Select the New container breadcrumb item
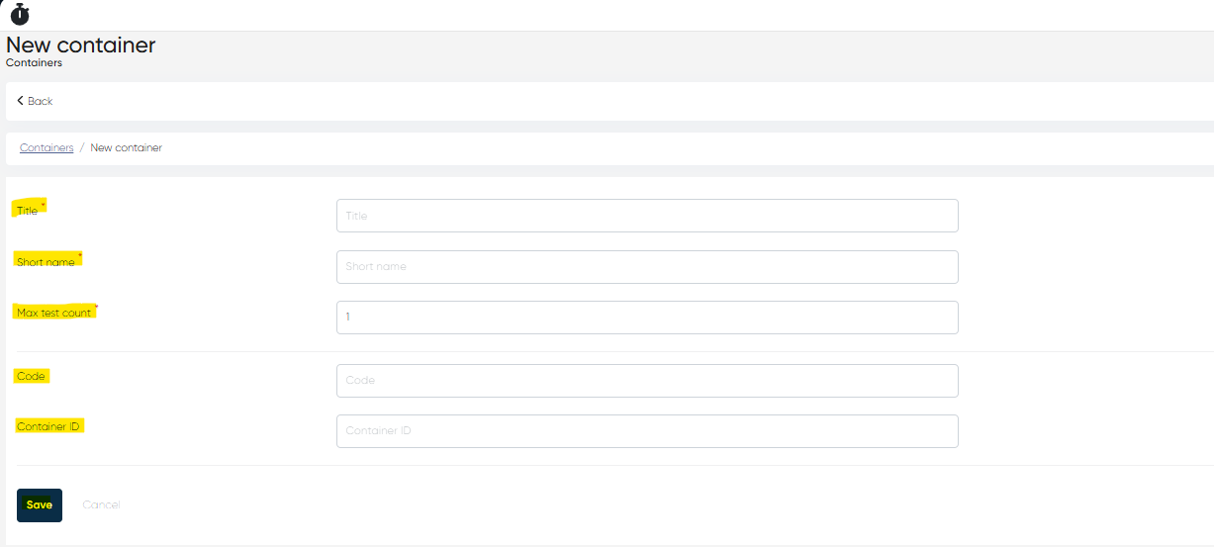The height and width of the screenshot is (547, 1214). (126, 147)
